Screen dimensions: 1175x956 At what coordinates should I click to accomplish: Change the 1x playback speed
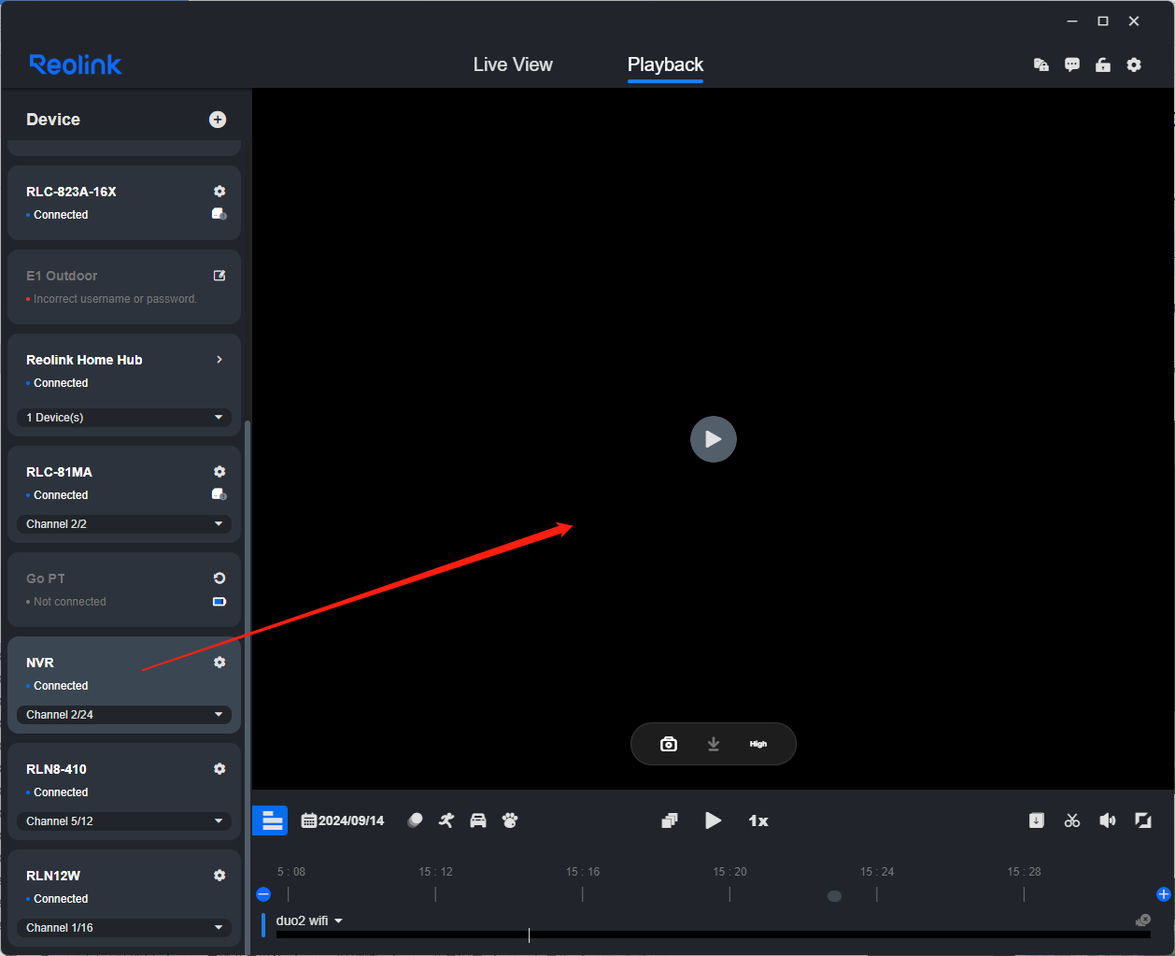[758, 820]
